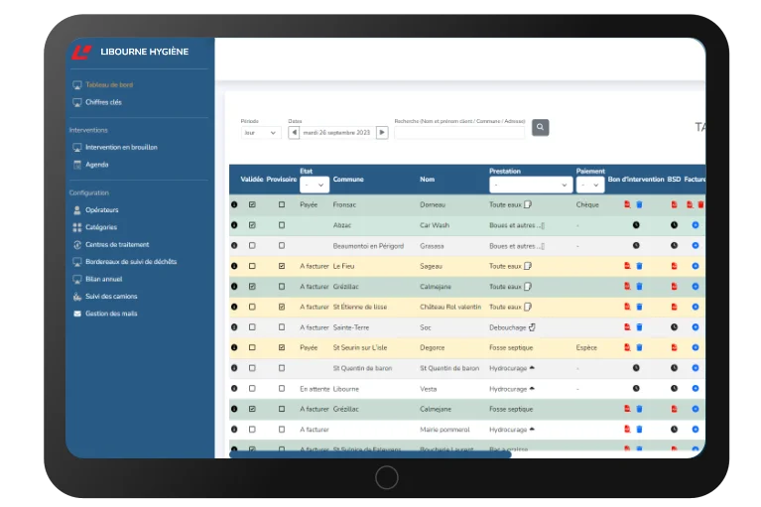Viewport: 761px width, 507px height.
Task: Click info icon on Le Fieu row
Action: (x=234, y=266)
